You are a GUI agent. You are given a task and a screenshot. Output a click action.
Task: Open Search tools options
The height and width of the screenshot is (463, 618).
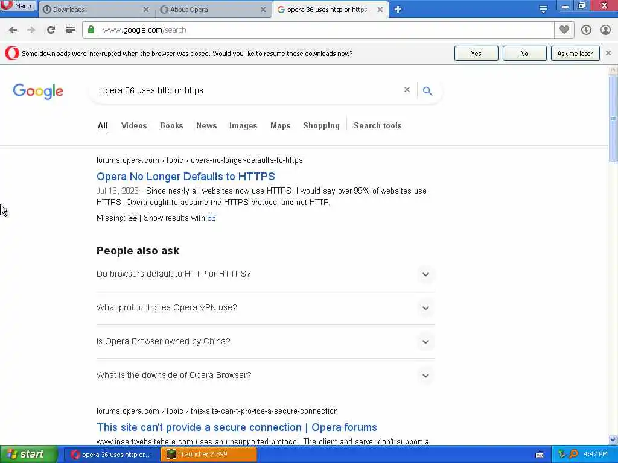click(x=378, y=125)
